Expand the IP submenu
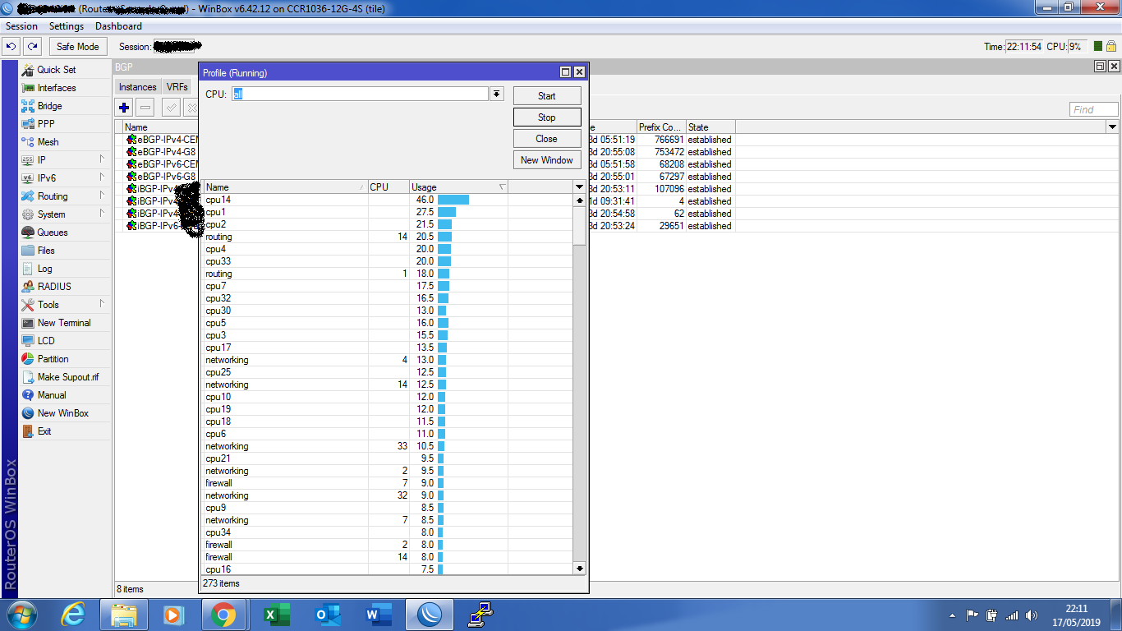Screen dimensions: 1122x631 tap(65, 160)
